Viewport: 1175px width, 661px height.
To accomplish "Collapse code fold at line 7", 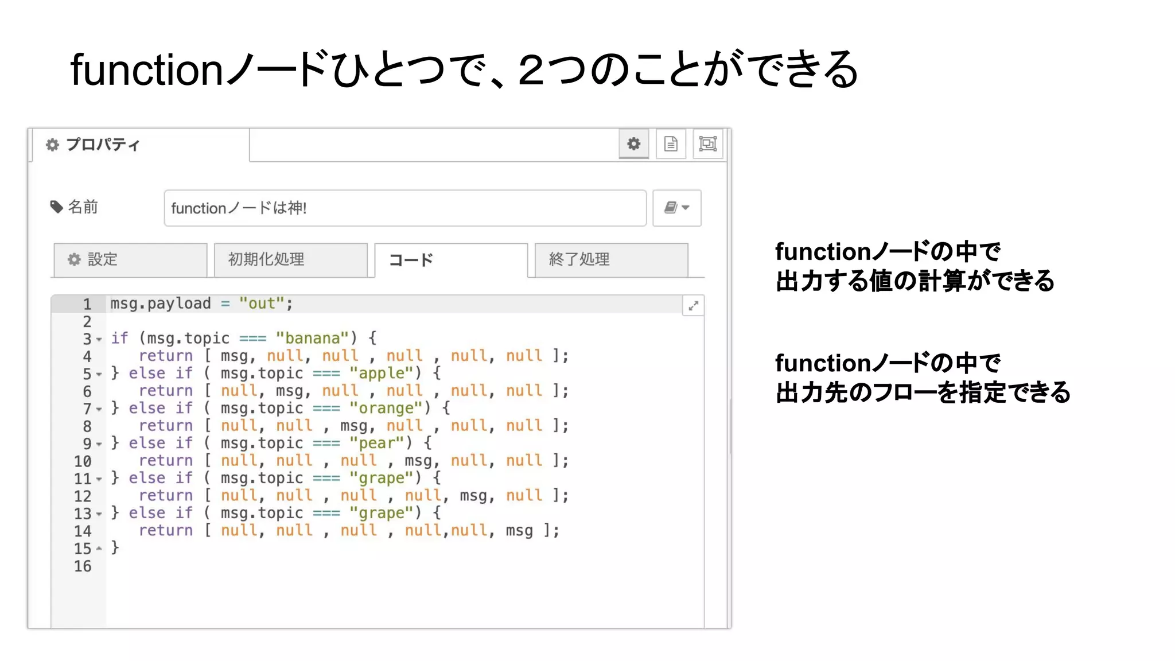I will (x=99, y=409).
